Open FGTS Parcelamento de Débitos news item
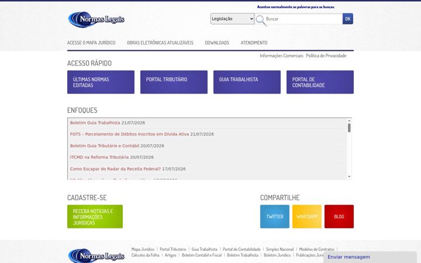 [129, 134]
